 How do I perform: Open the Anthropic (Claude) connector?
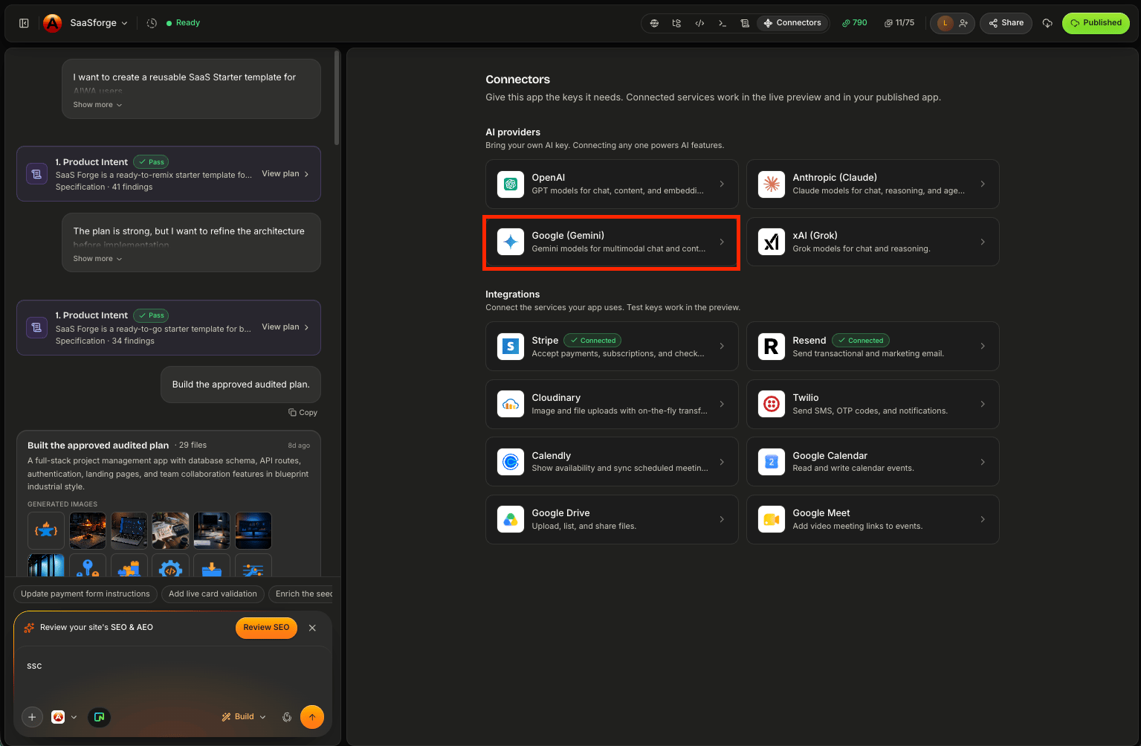click(x=873, y=184)
